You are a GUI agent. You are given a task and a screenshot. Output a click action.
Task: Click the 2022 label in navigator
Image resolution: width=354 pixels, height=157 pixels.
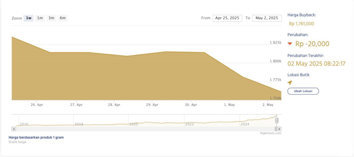pyautogui.click(x=189, y=124)
